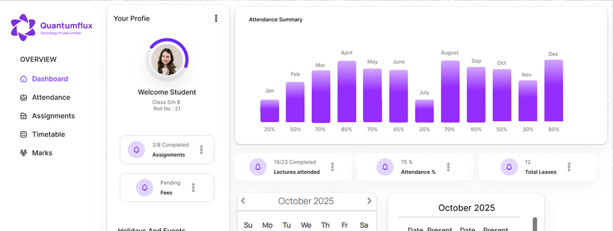Click the Marks sidebar icon
The image size is (613, 231).
[23, 153]
